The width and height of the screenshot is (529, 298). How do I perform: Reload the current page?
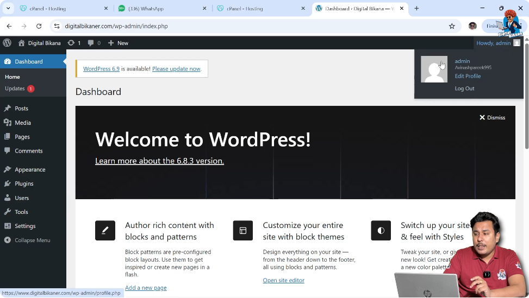(x=39, y=26)
